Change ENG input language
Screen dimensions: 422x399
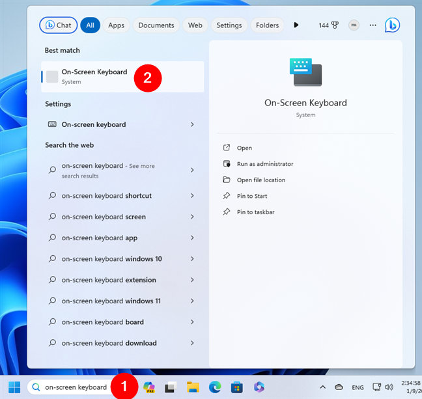click(x=358, y=387)
